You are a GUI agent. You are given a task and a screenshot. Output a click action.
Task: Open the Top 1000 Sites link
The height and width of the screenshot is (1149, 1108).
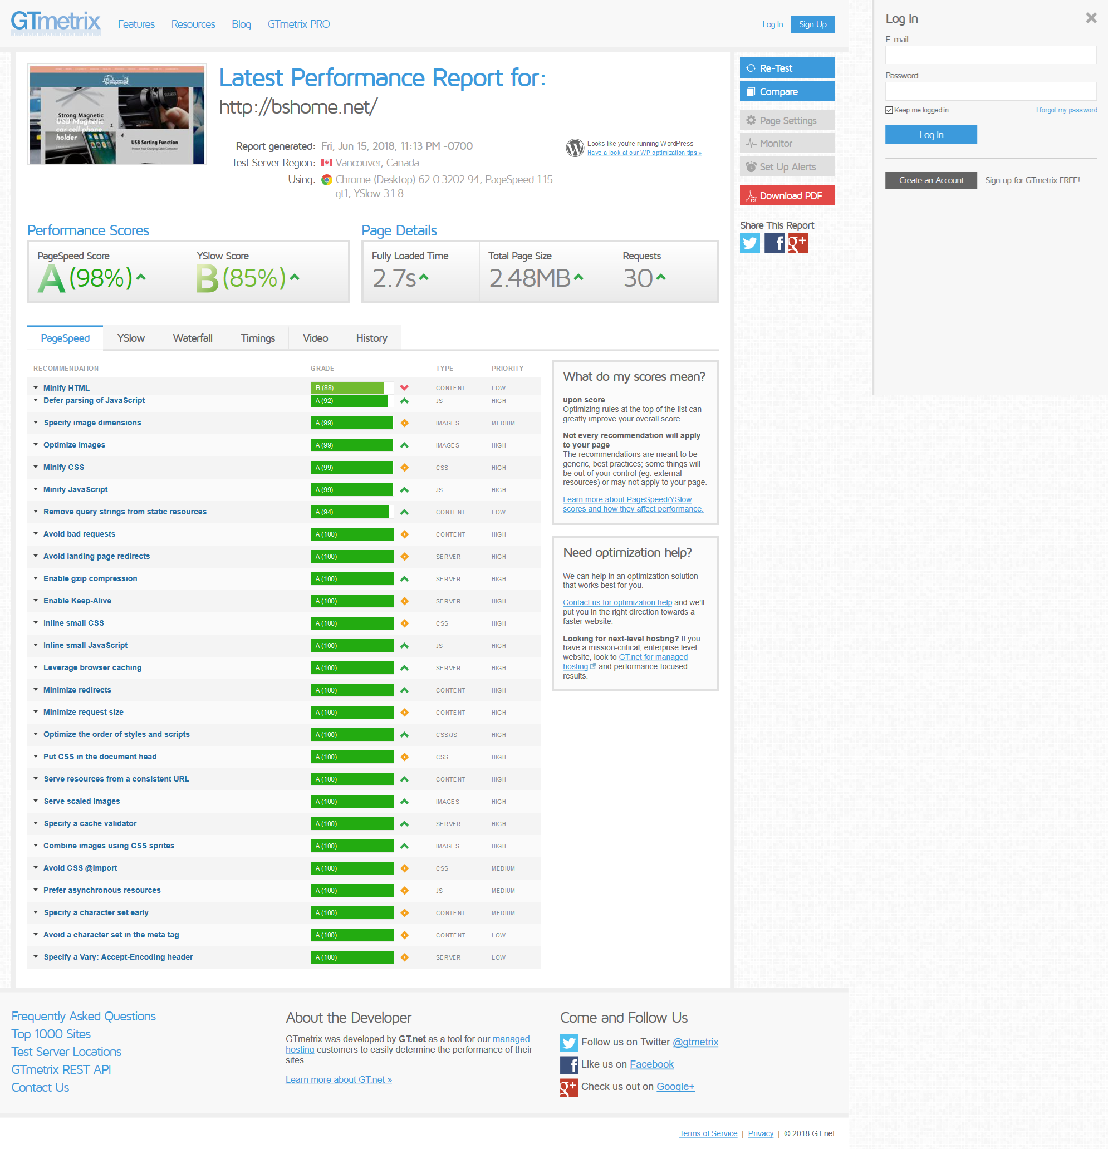point(51,1035)
